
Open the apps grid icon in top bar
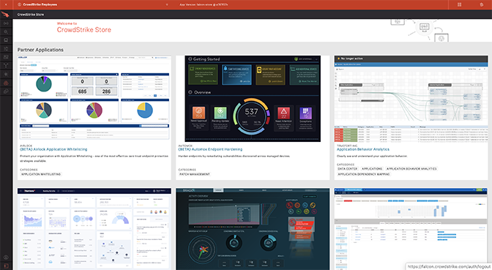point(459,4)
